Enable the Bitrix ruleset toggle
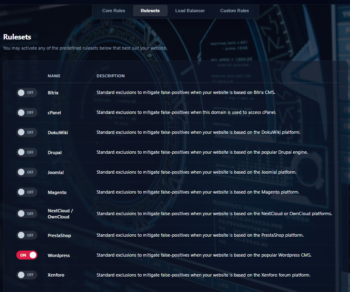350x292 pixels. [x=26, y=93]
